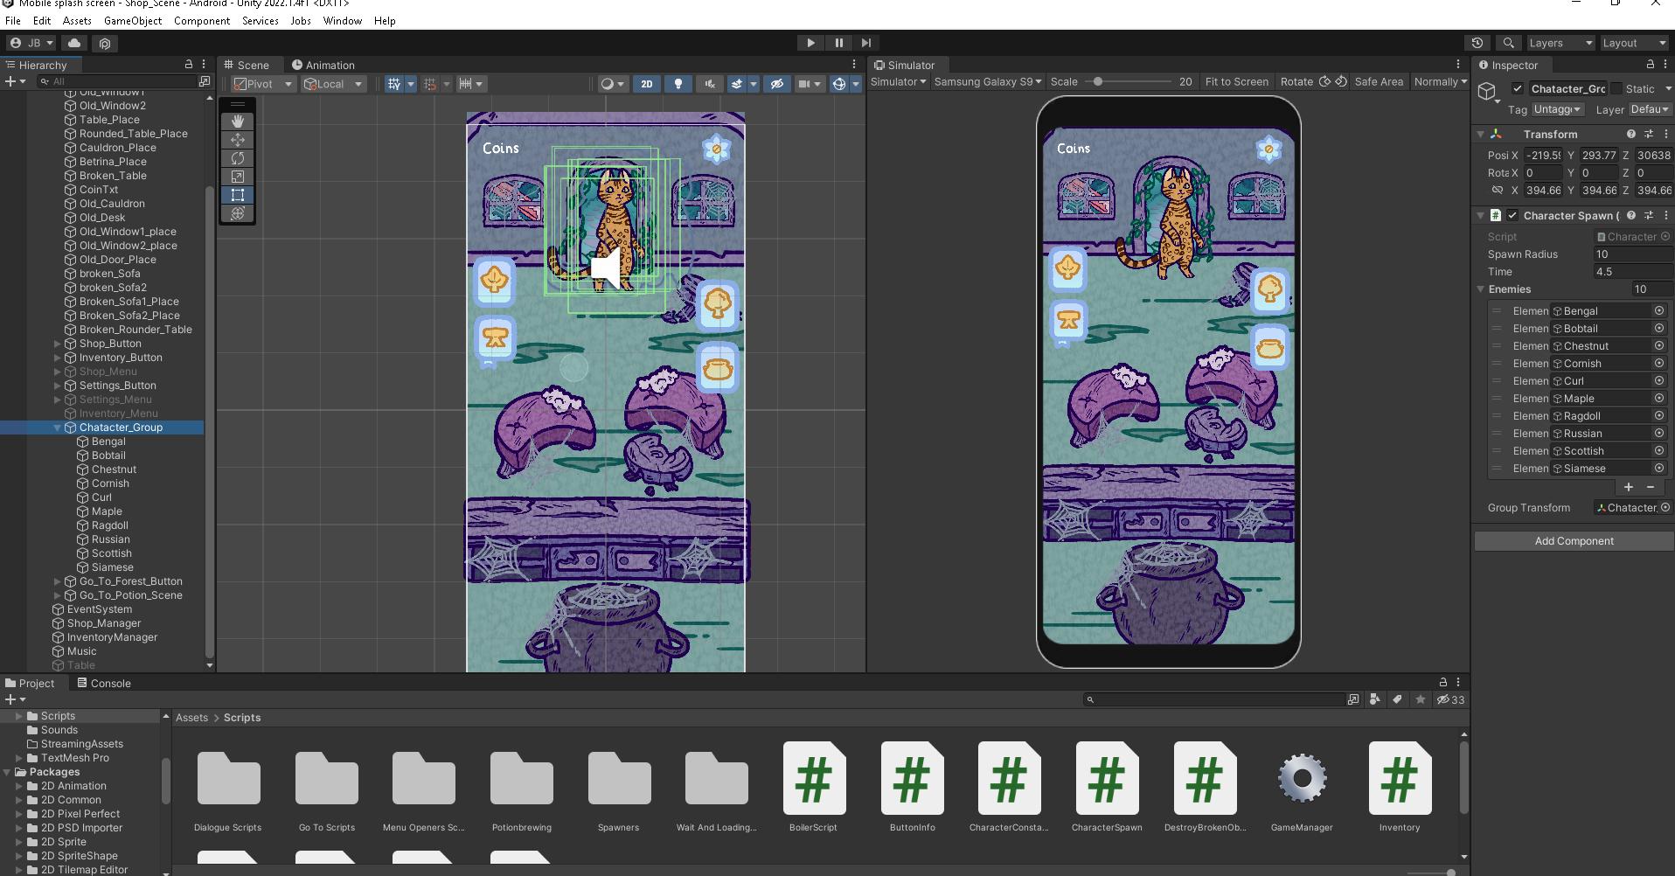This screenshot has height=876, width=1675.
Task: Open the Local/Global dropdown
Action: [x=332, y=84]
